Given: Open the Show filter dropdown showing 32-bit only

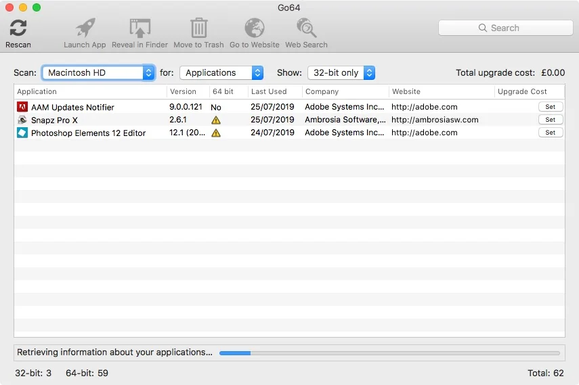Looking at the screenshot, I should click(341, 72).
